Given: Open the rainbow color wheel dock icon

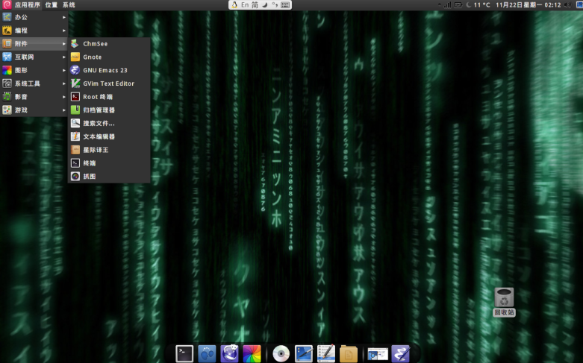Looking at the screenshot, I should pyautogui.click(x=252, y=353).
